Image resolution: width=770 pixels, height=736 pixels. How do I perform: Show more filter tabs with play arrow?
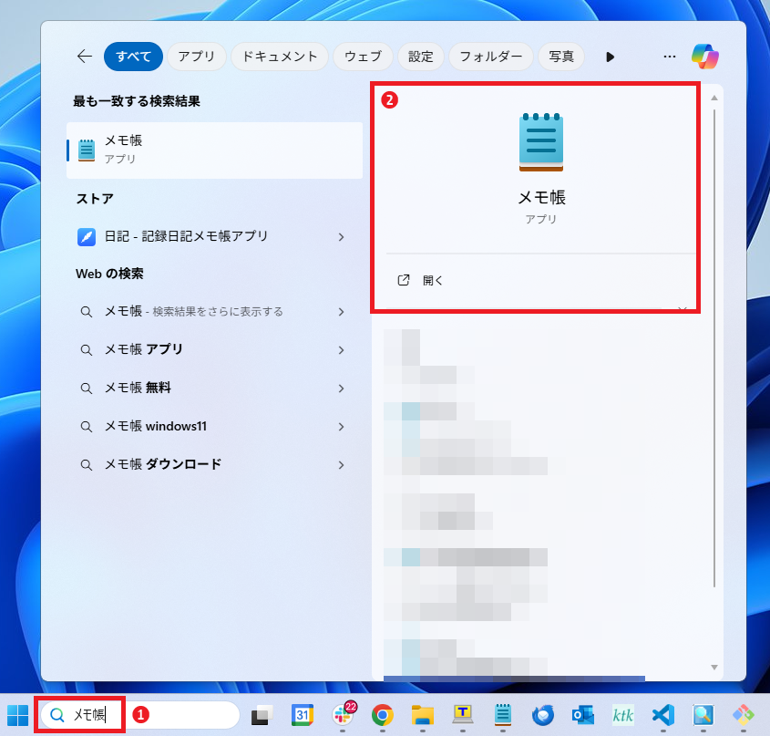point(611,57)
